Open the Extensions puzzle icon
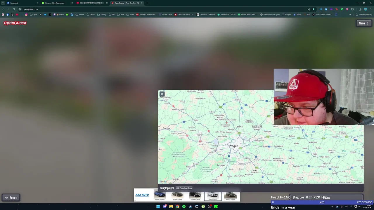374x210 pixels. [x=352, y=9]
